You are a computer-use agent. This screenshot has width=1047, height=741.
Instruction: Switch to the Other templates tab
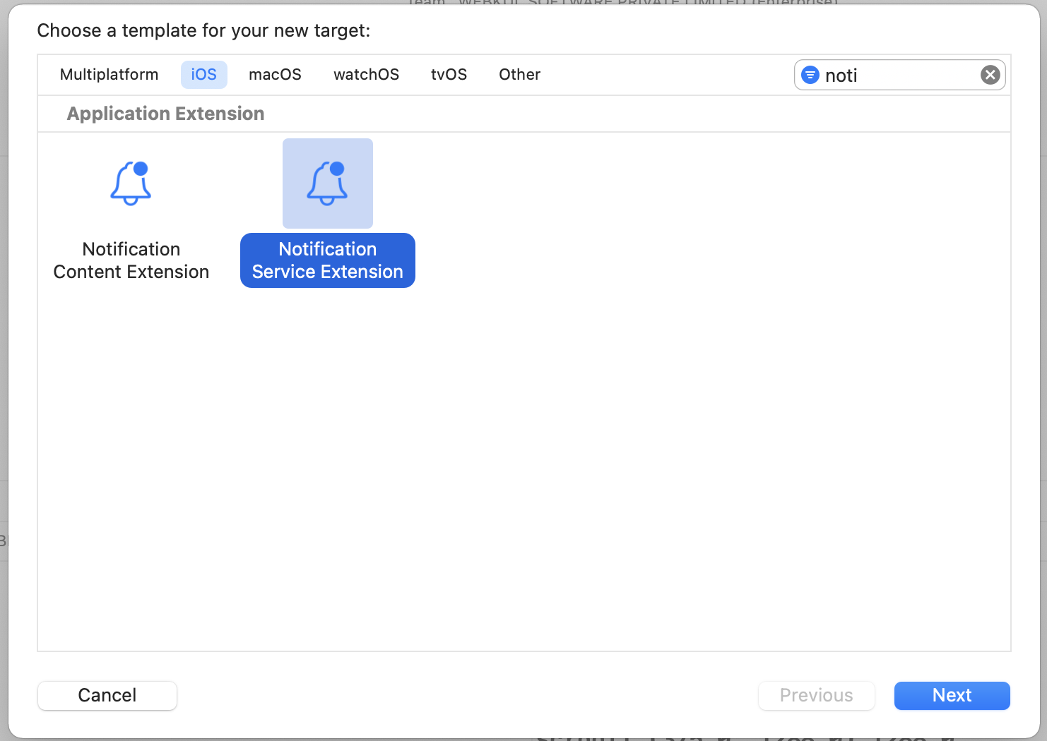[x=519, y=74]
